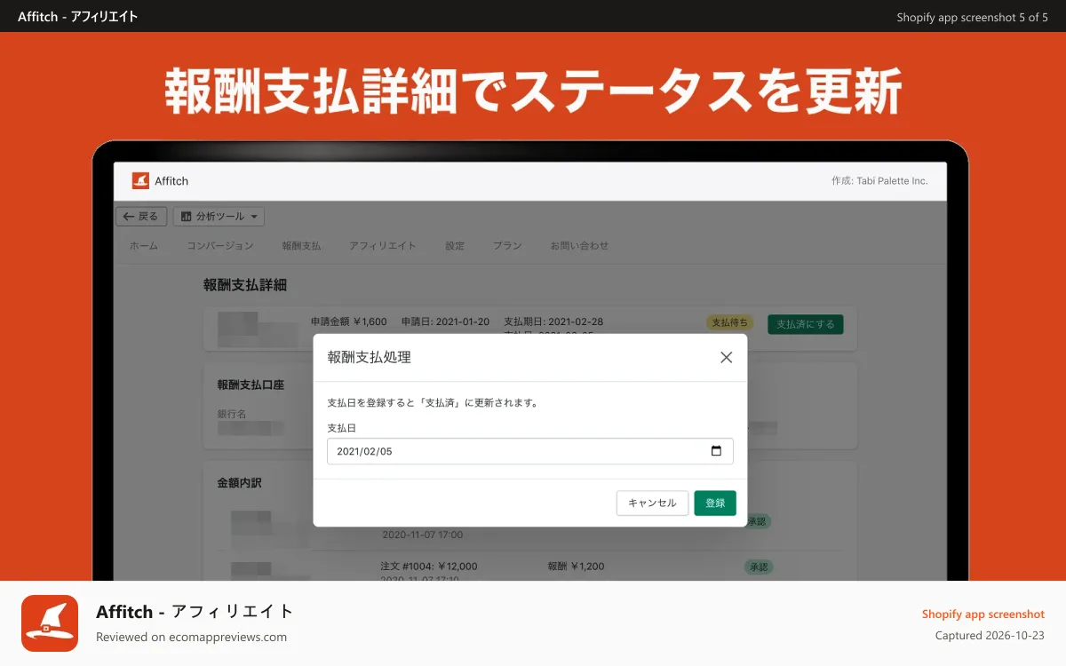Open the 報酬支払 tab
Screen dimensions: 1066x666
[301, 246]
